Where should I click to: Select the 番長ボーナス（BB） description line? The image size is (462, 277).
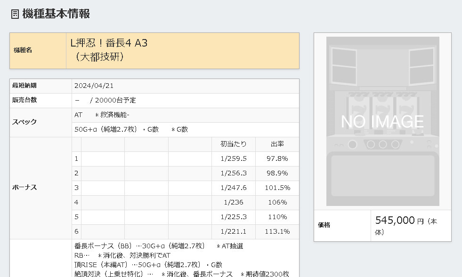click(x=159, y=246)
